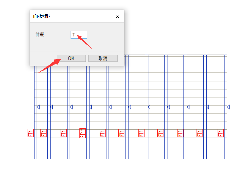Click the 取消 cancel button
The width and height of the screenshot is (246, 169).
pos(103,58)
